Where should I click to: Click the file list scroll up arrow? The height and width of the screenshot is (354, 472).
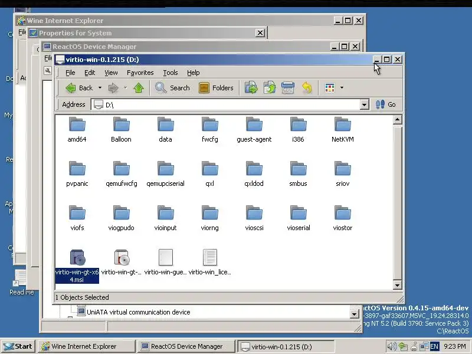pos(397,120)
